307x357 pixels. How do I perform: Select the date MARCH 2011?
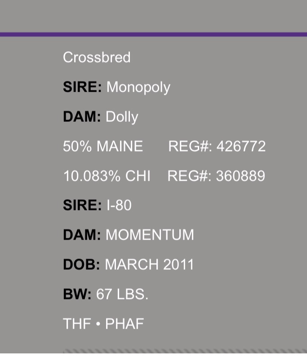coord(149,264)
